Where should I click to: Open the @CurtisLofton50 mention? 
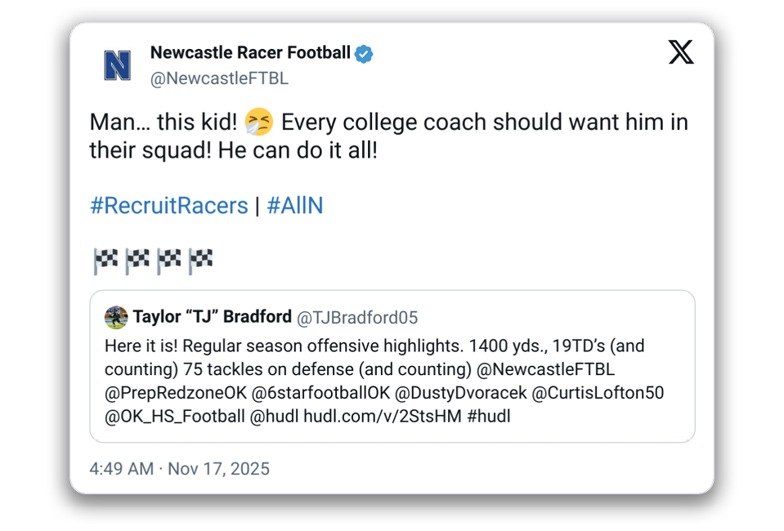click(x=598, y=393)
